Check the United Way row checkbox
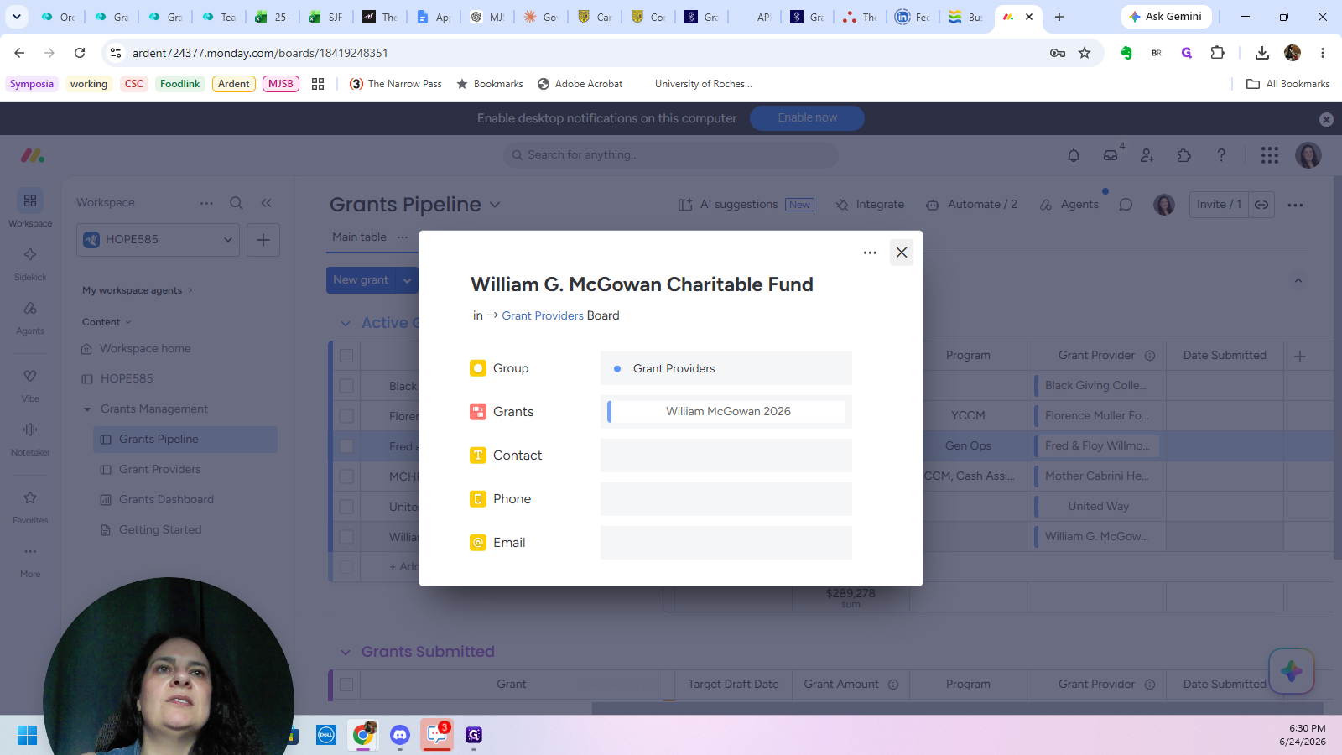Screen dimensions: 1342x755 pos(346,507)
